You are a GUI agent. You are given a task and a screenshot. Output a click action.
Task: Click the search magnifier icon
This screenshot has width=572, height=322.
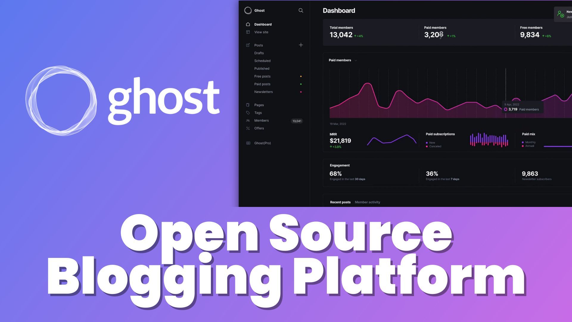click(x=301, y=10)
